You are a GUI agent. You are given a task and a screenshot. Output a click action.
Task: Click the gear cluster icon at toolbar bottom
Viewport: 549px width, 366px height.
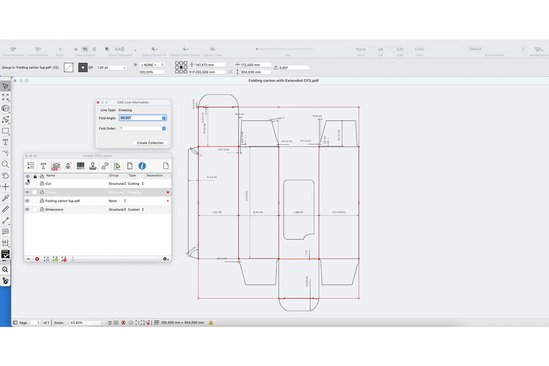(5, 281)
